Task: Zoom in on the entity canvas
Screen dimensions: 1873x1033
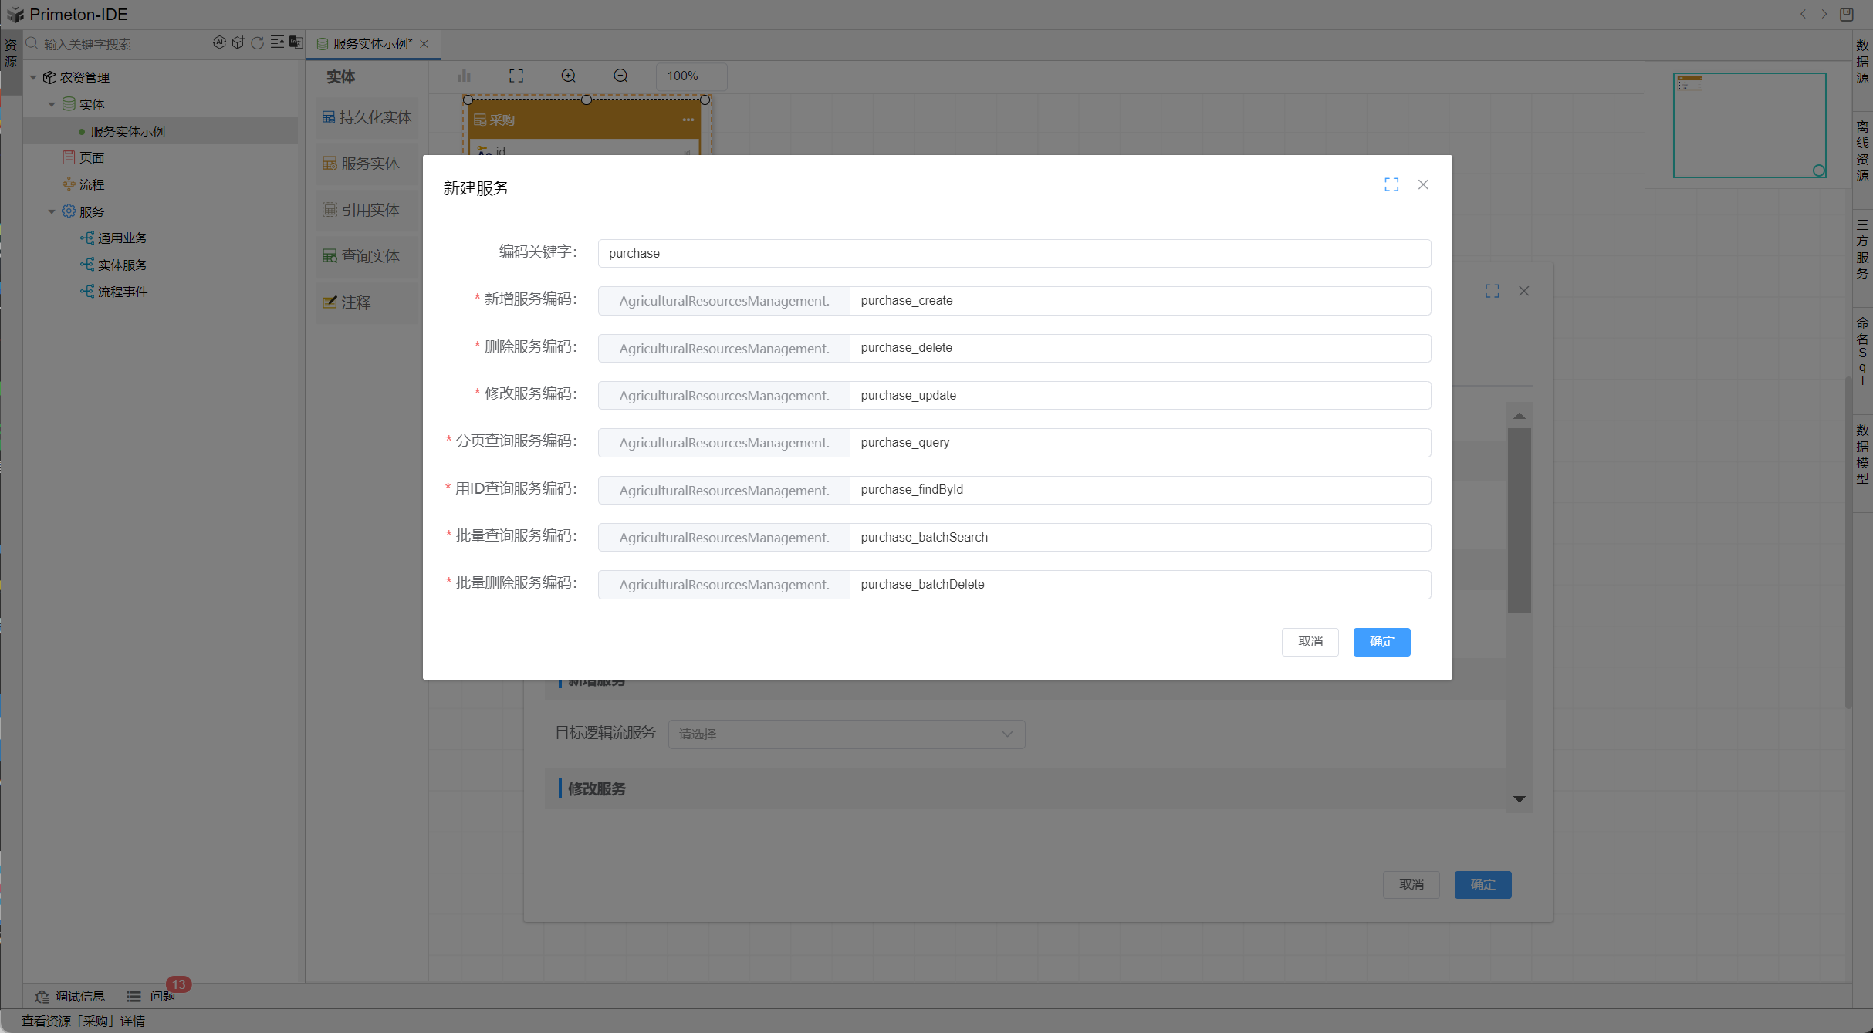Action: click(x=568, y=76)
